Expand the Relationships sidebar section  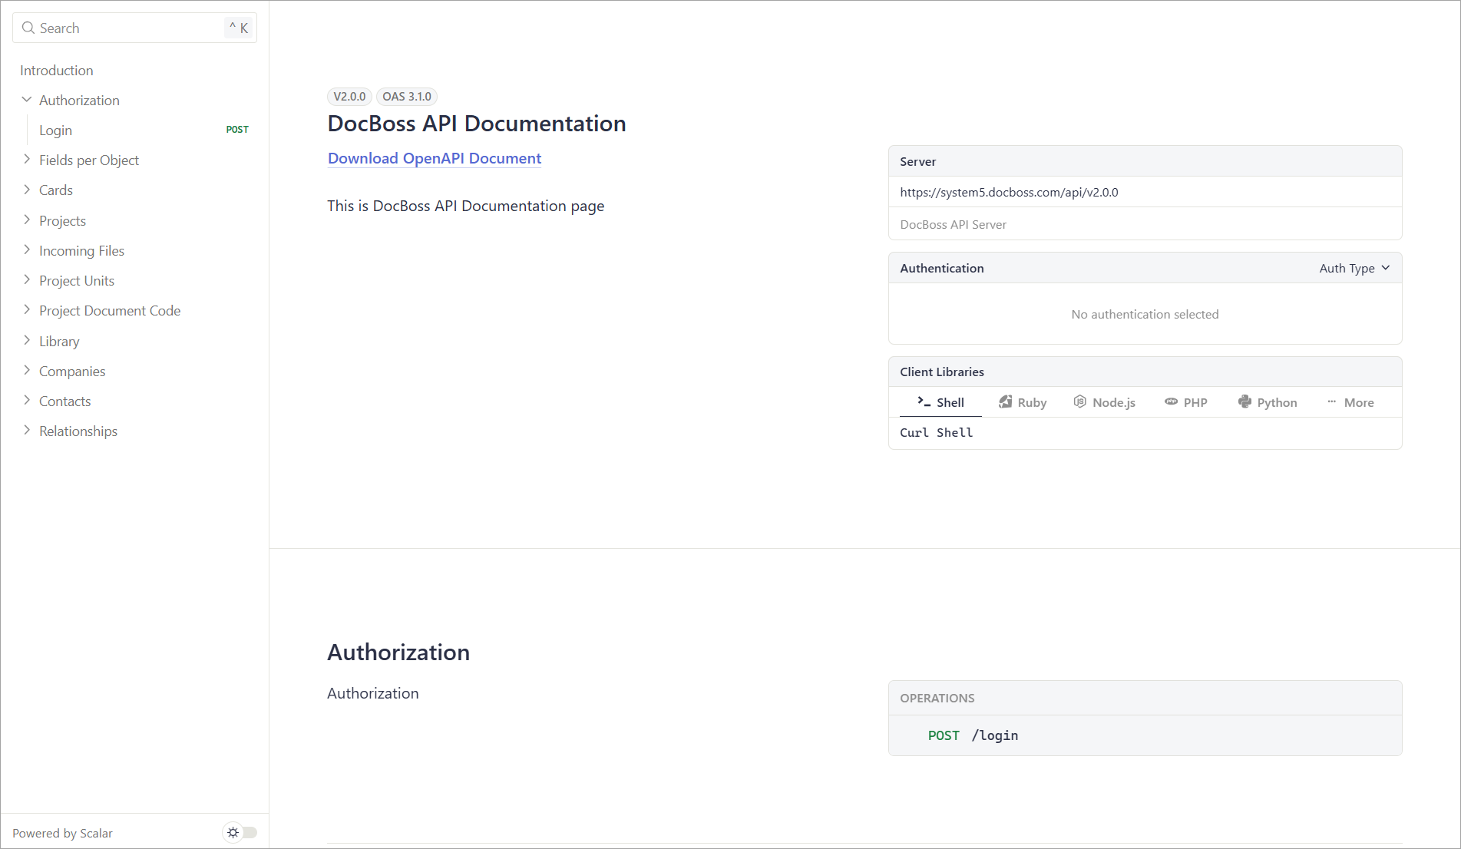pos(27,431)
